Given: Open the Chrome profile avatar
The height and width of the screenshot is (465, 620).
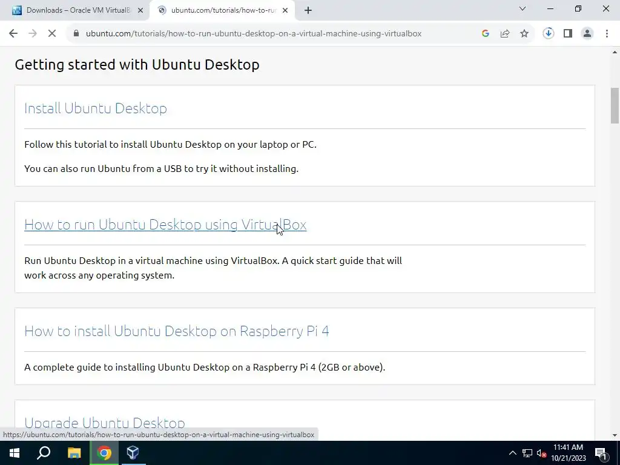Looking at the screenshot, I should 587,34.
